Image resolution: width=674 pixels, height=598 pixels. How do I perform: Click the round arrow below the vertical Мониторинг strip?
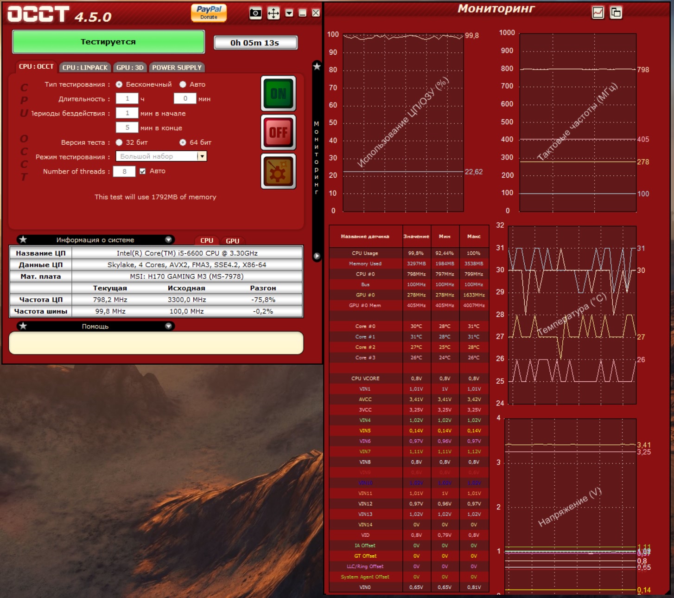point(317,256)
